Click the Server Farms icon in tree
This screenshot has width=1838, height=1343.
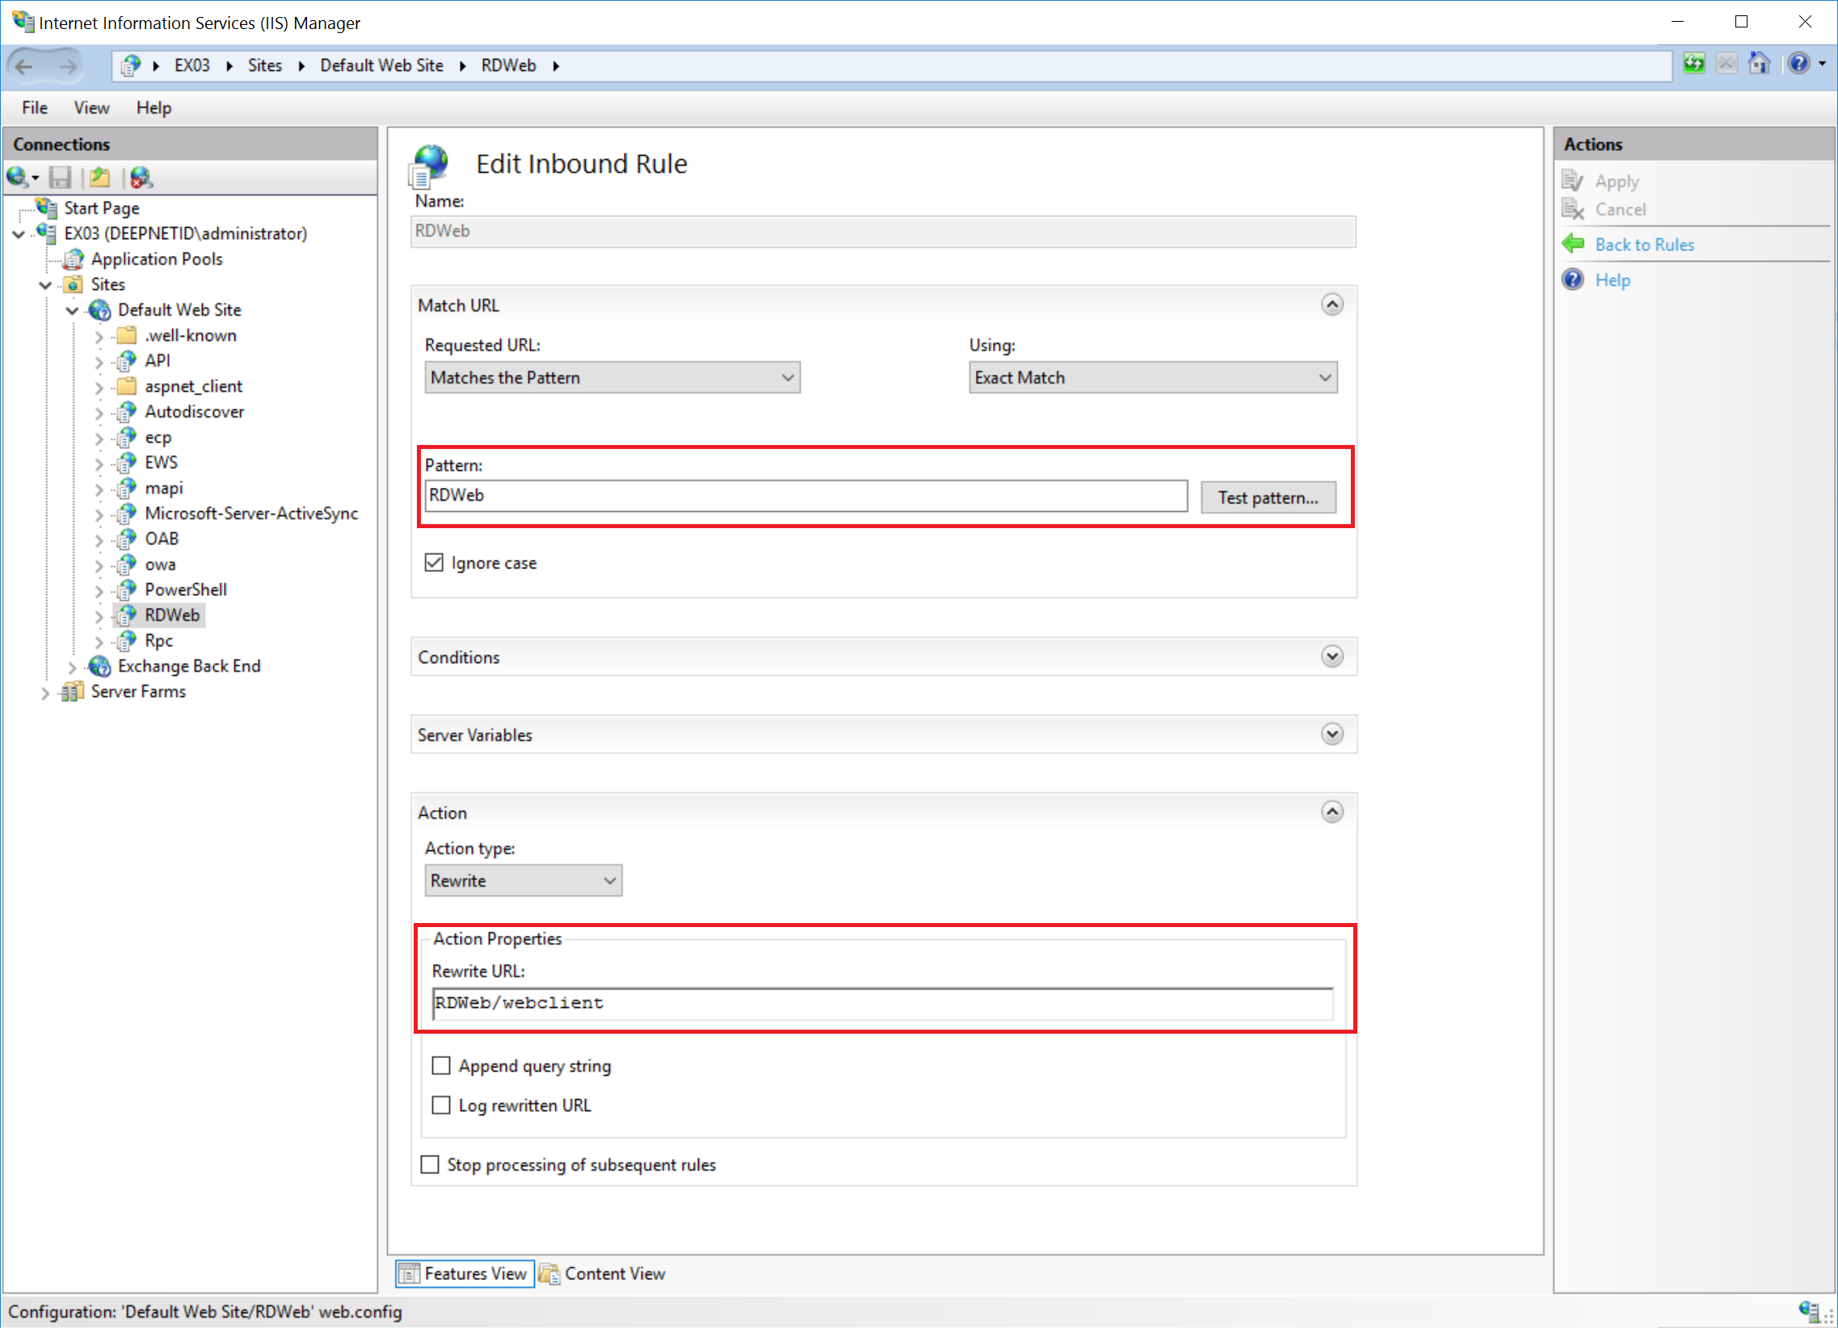click(x=73, y=692)
